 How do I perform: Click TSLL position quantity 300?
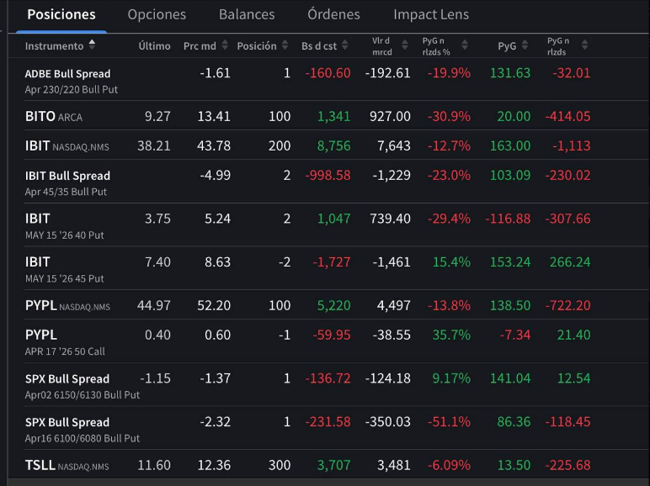tap(280, 465)
